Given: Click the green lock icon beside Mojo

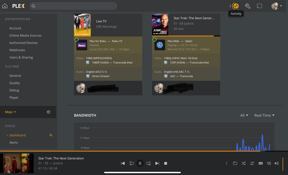Looking at the screenshot, I should point(49,112).
